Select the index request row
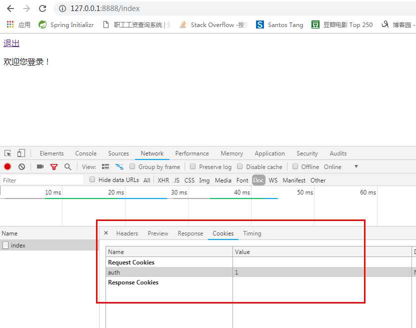This screenshot has width=416, height=328. [49, 245]
